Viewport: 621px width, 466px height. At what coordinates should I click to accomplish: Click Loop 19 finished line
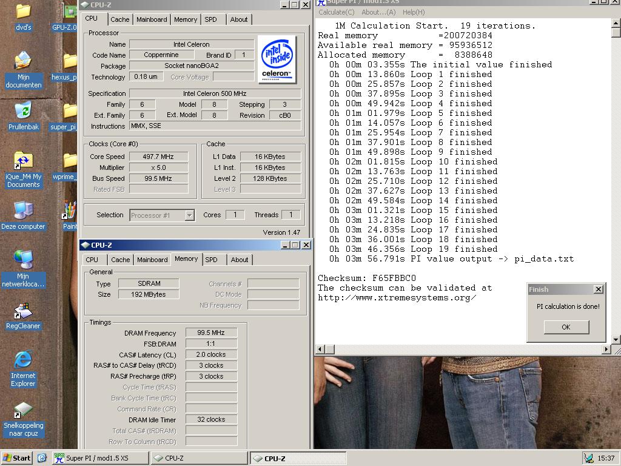coord(413,249)
